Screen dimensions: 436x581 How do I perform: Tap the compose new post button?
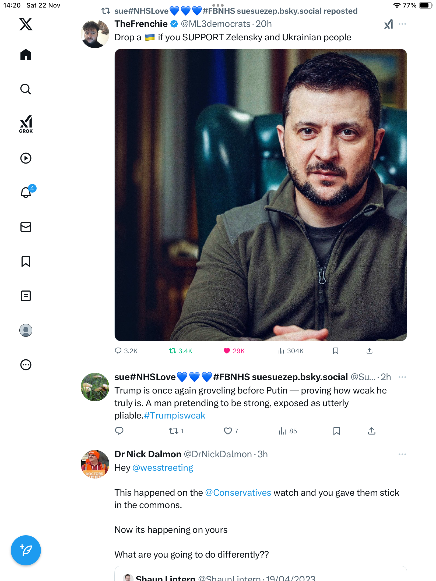pyautogui.click(x=26, y=550)
